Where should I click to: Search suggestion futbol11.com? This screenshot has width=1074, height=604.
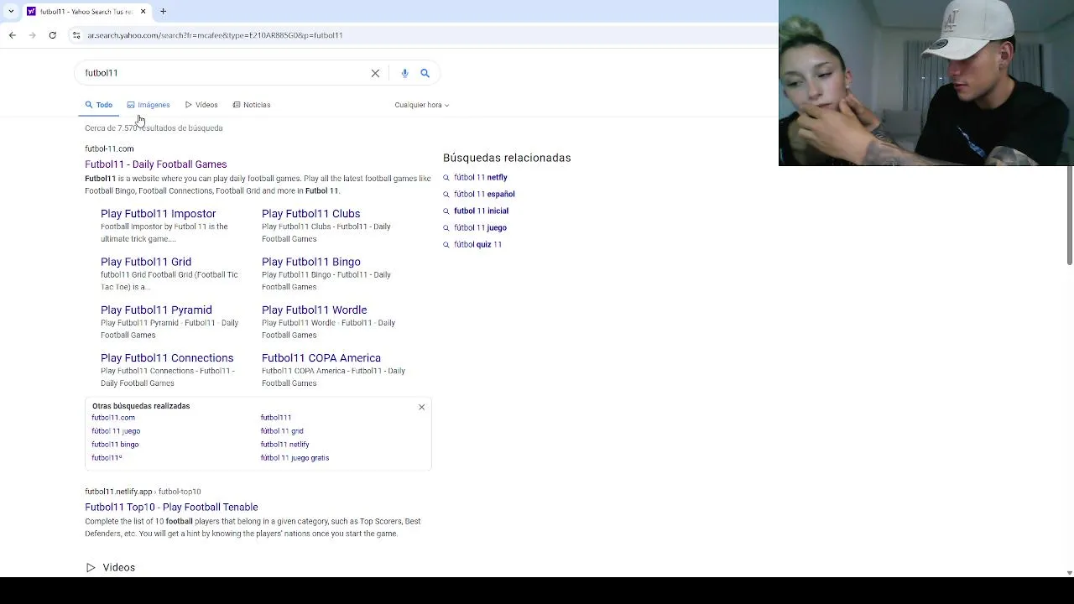point(113,418)
